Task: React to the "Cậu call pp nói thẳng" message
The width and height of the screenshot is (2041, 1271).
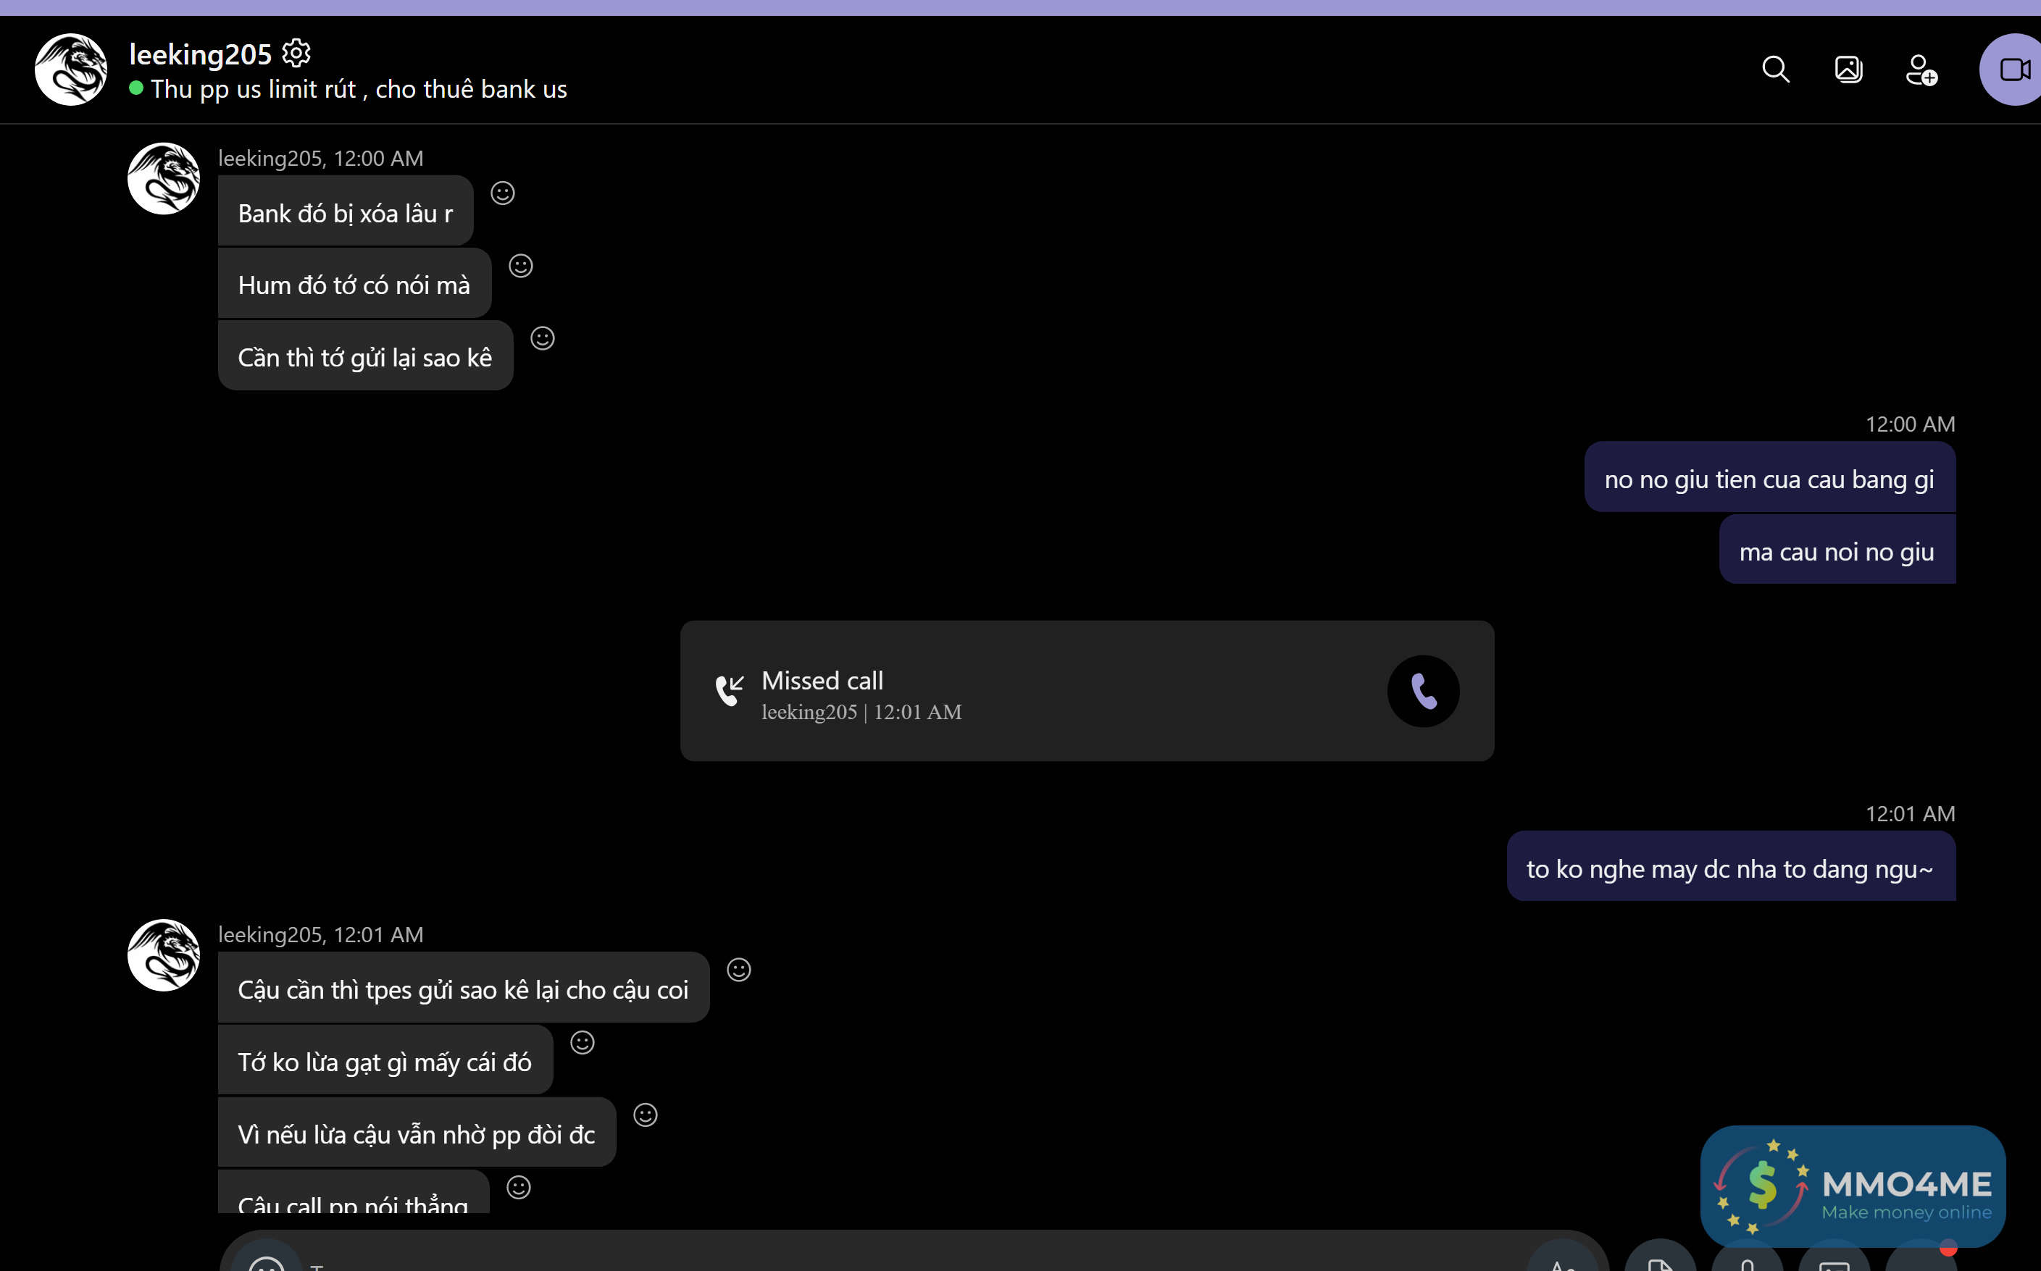Action: coord(519,1187)
